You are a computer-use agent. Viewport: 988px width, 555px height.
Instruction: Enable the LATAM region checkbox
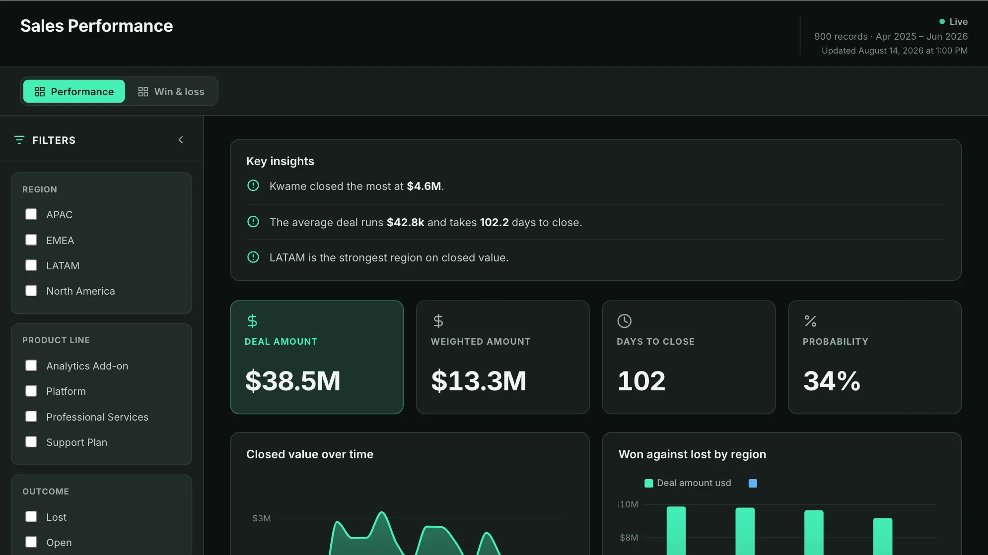[31, 265]
